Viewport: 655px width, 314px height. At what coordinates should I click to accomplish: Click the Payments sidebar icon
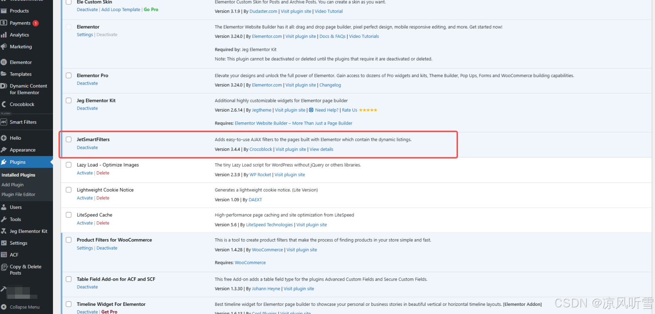click(4, 23)
